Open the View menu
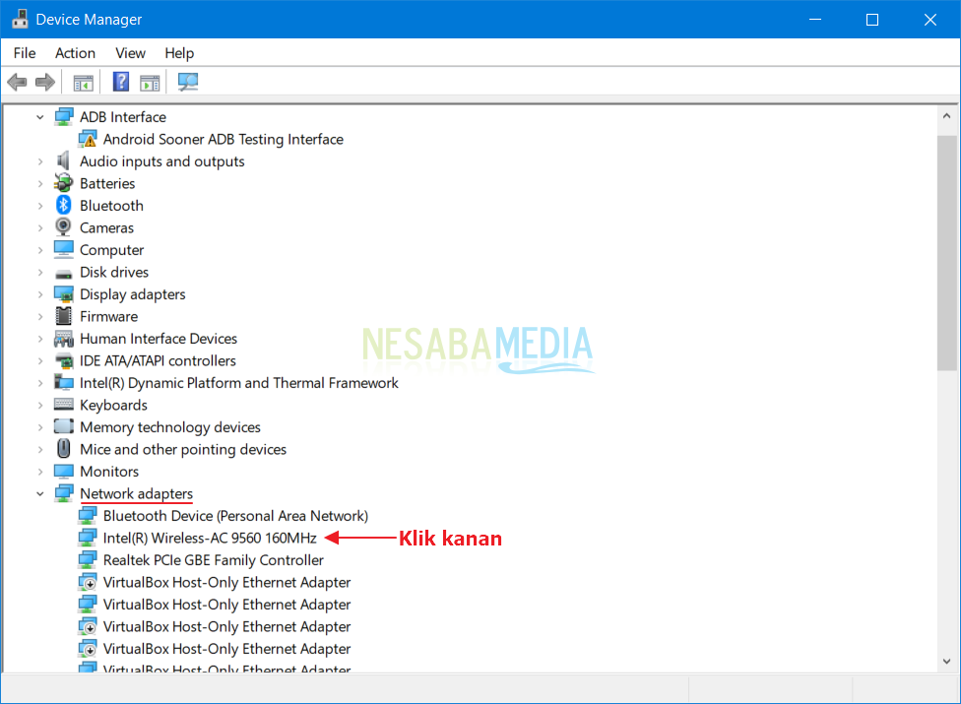The image size is (961, 704). click(x=130, y=53)
